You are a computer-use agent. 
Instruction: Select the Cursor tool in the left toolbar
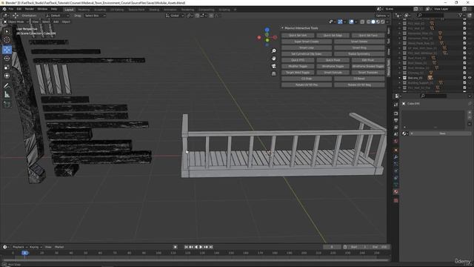pyautogui.click(x=7, y=39)
